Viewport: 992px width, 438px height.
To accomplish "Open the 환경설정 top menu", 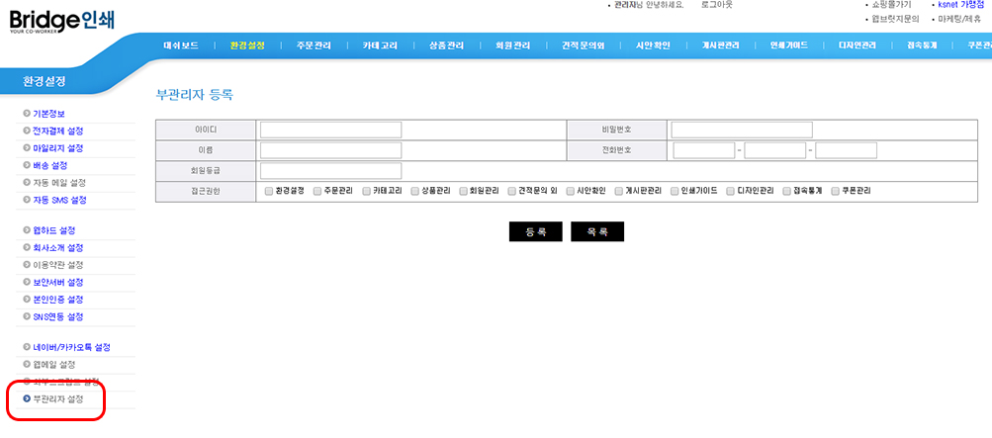I will (247, 45).
